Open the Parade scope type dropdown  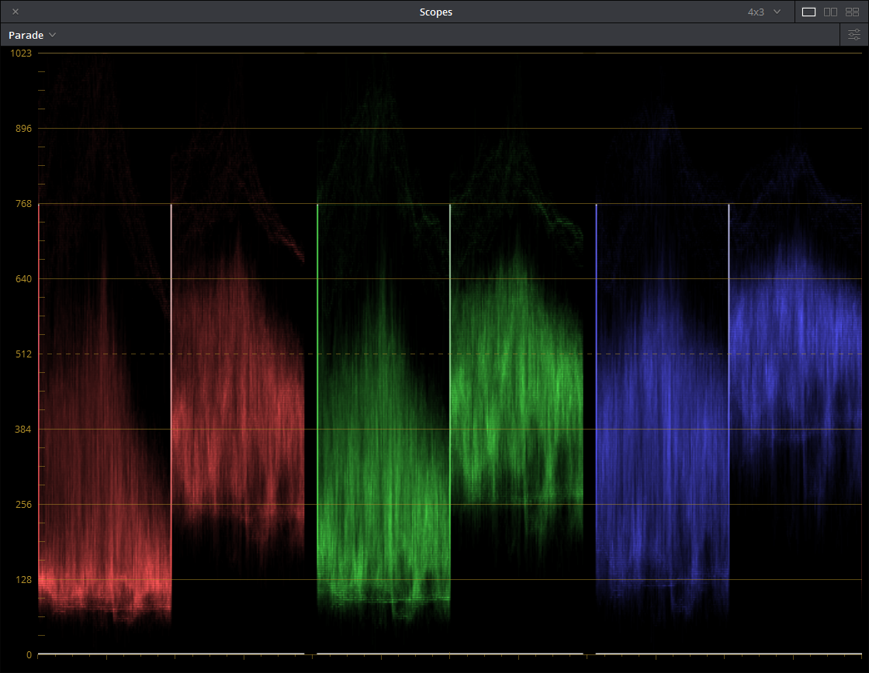coord(32,35)
